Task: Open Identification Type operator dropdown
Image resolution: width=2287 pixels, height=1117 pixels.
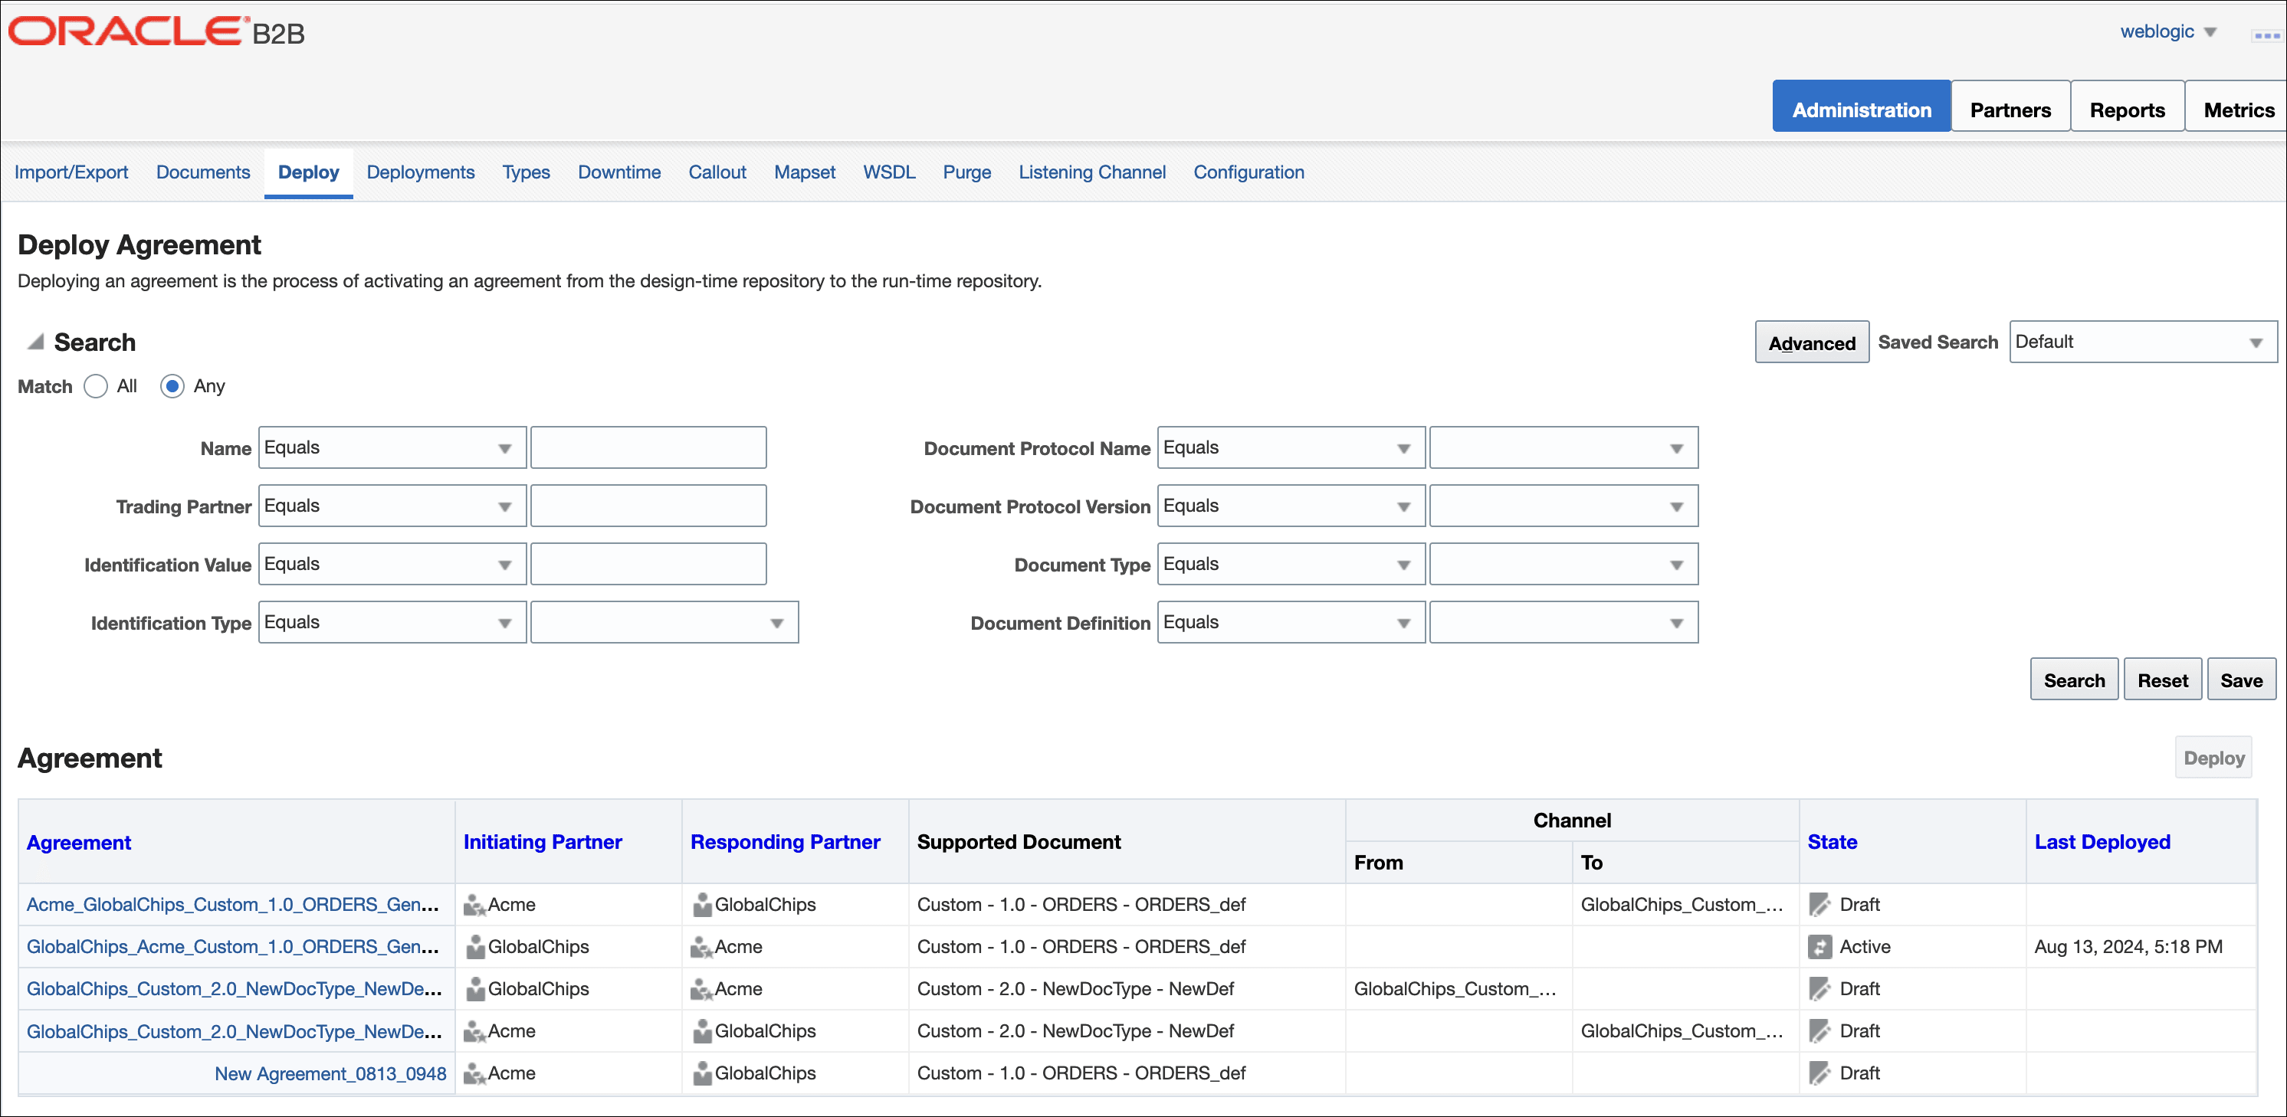Action: point(392,622)
